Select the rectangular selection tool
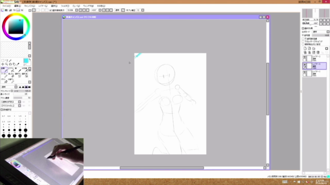 pyautogui.click(x=3, y=61)
